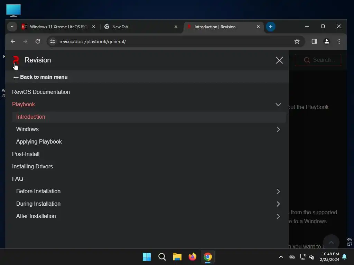Open notifications bell icon
The height and width of the screenshot is (265, 354).
tap(345, 257)
